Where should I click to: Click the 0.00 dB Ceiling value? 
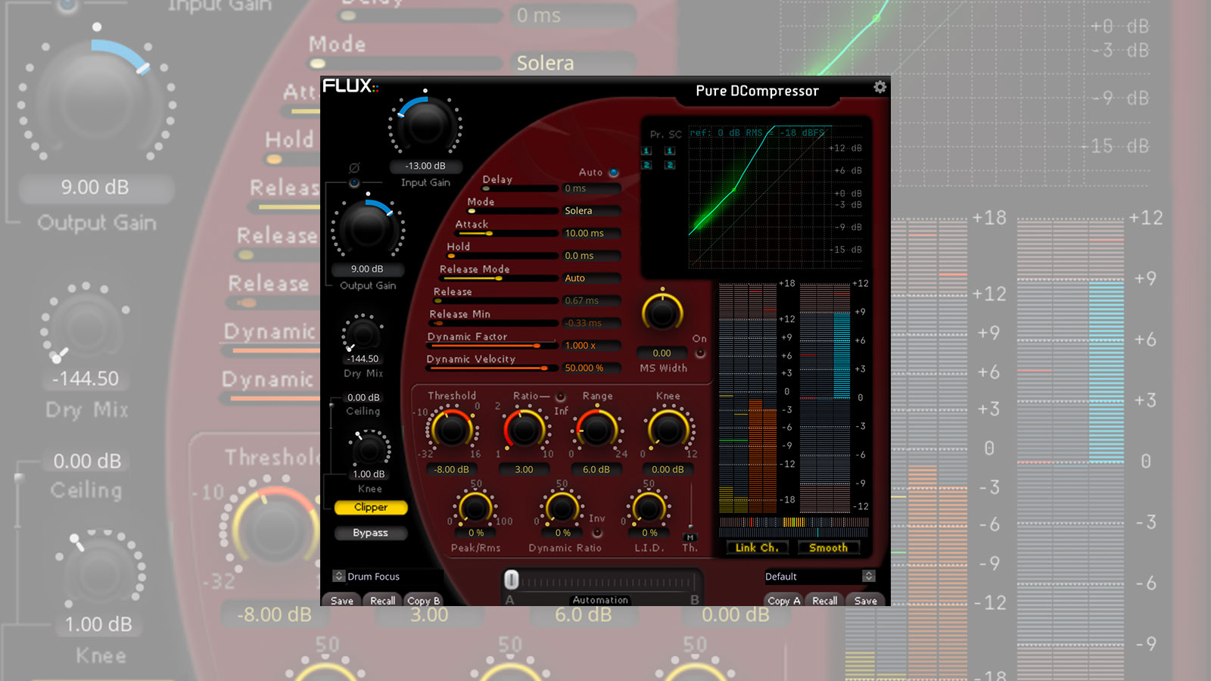pos(364,397)
